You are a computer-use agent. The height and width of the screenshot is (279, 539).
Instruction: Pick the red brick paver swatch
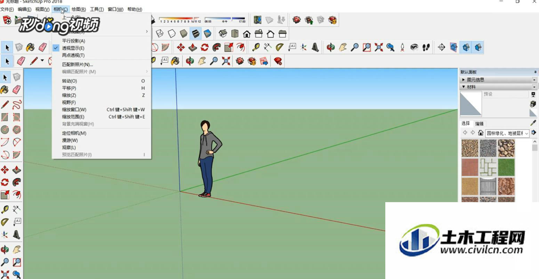pyautogui.click(x=470, y=167)
